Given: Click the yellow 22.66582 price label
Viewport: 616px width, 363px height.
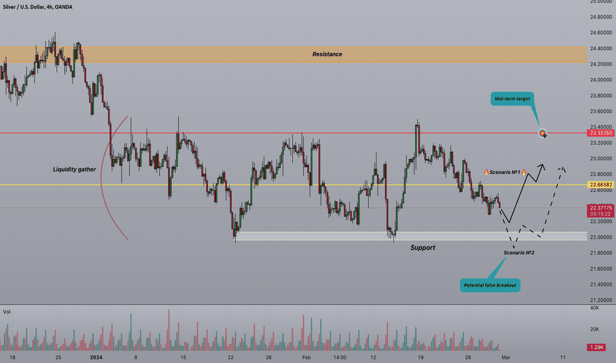Looking at the screenshot, I should click(601, 185).
